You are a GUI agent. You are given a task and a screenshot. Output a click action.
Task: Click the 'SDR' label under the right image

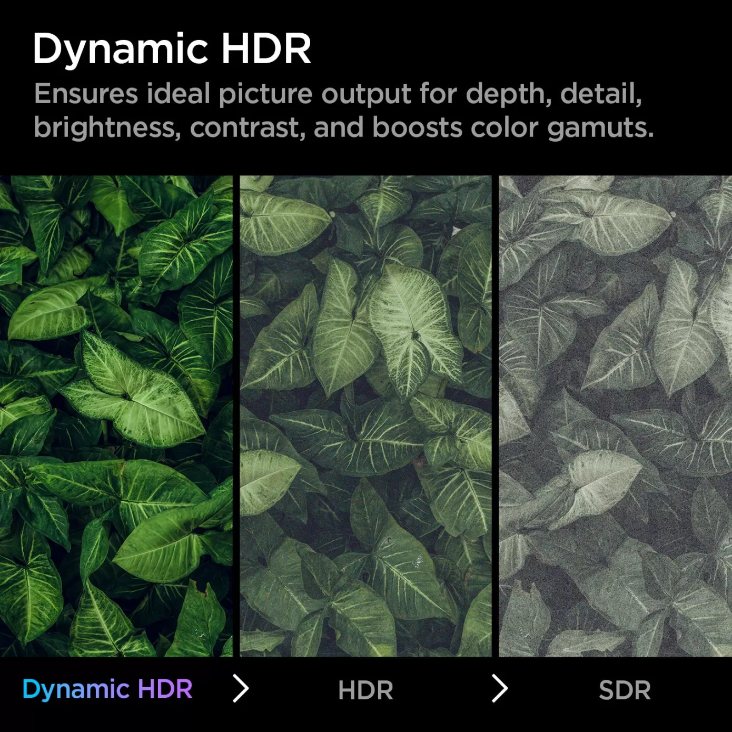[625, 690]
